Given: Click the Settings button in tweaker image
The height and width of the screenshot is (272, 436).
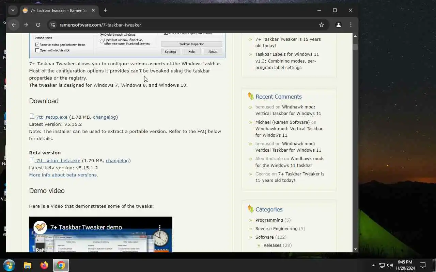Looking at the screenshot, I should click(170, 52).
